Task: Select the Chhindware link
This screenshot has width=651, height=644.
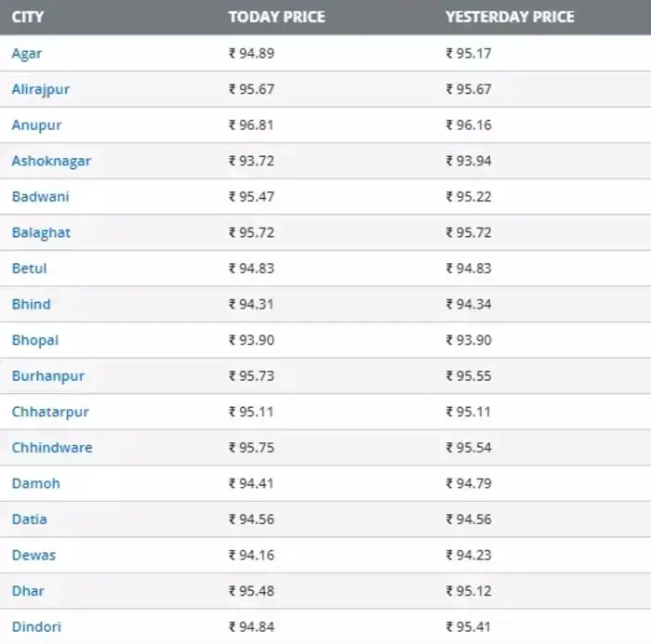Action: [52, 448]
